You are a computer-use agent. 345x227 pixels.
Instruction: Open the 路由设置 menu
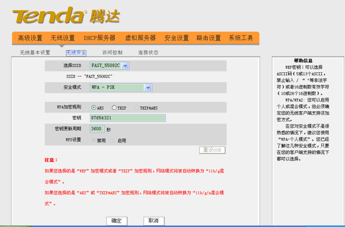(x=209, y=38)
